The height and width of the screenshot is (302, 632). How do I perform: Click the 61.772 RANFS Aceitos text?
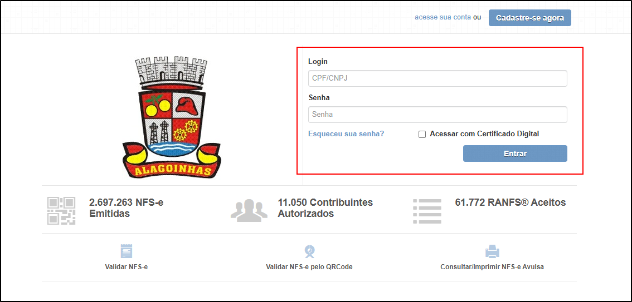pyautogui.click(x=511, y=202)
